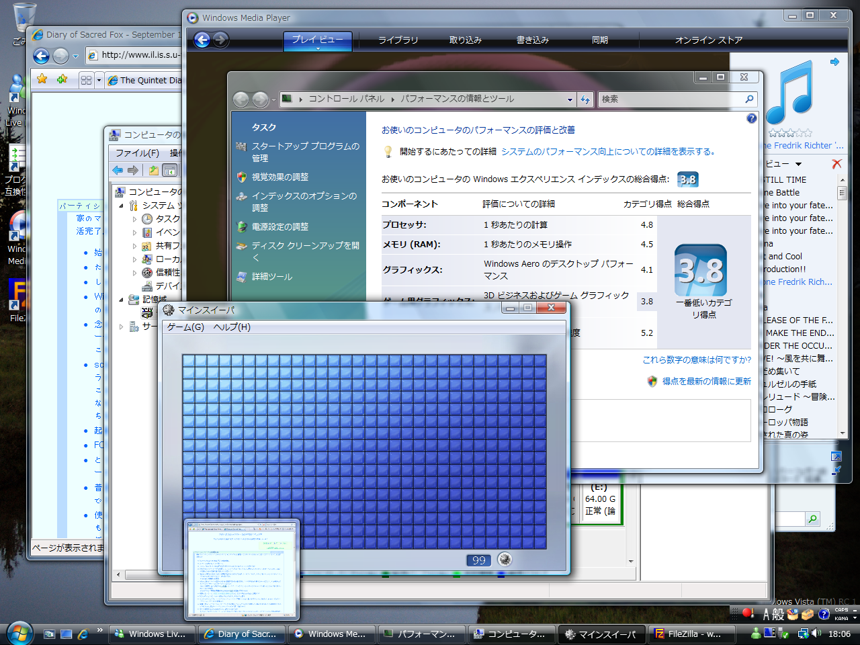Open the IME tools toolbox icon
This screenshot has width=860, height=645.
coord(808,614)
